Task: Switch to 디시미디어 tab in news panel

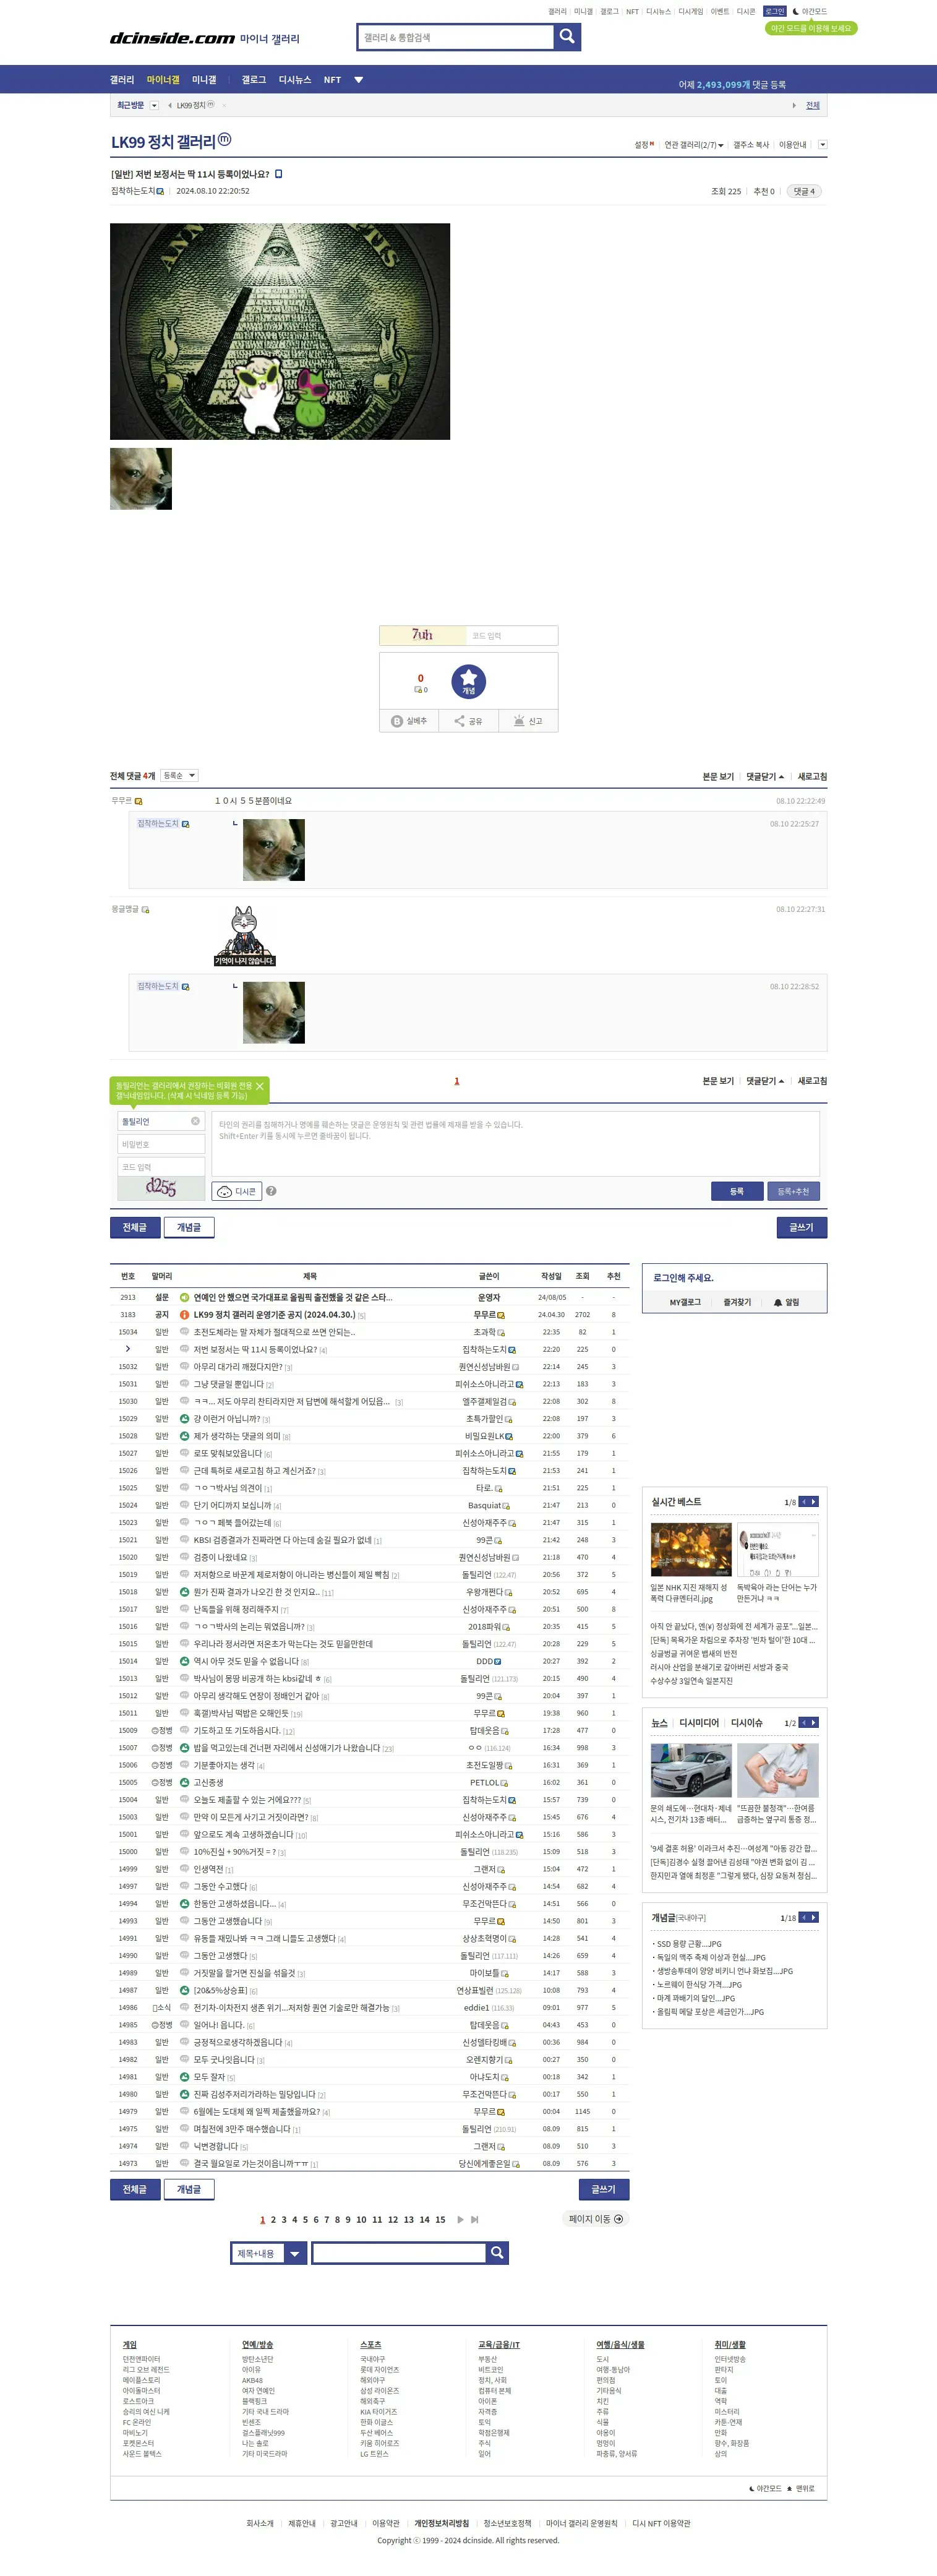Action: 699,1722
